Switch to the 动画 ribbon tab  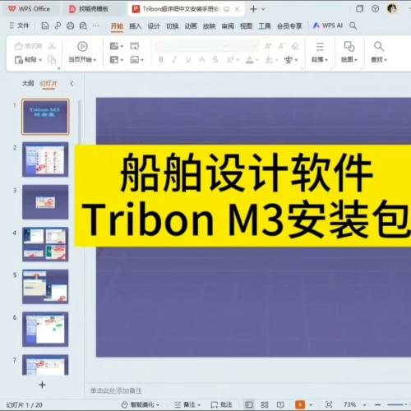pos(191,26)
